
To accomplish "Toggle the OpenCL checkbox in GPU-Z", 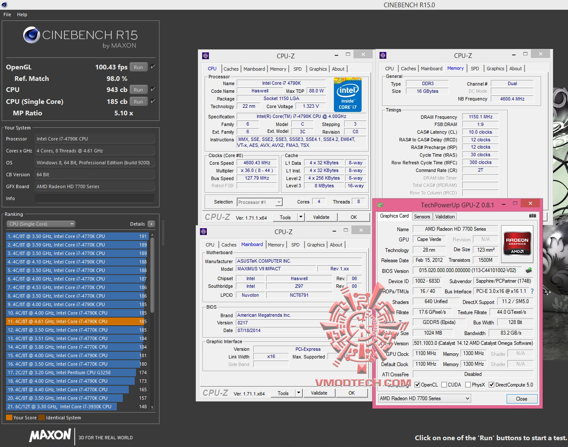I will [x=417, y=385].
